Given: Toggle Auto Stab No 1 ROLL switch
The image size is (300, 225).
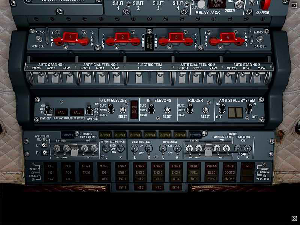Looking at the screenshot, I should [55, 78].
